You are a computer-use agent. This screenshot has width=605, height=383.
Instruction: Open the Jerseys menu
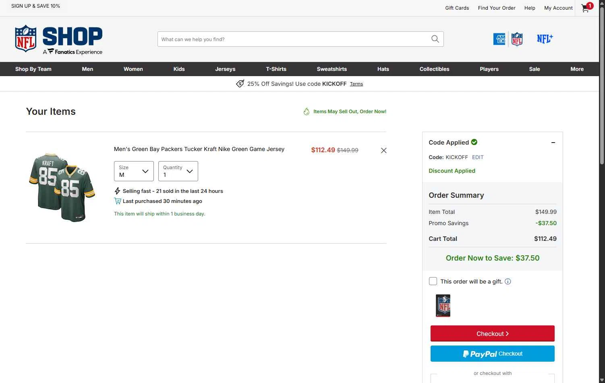click(x=225, y=69)
